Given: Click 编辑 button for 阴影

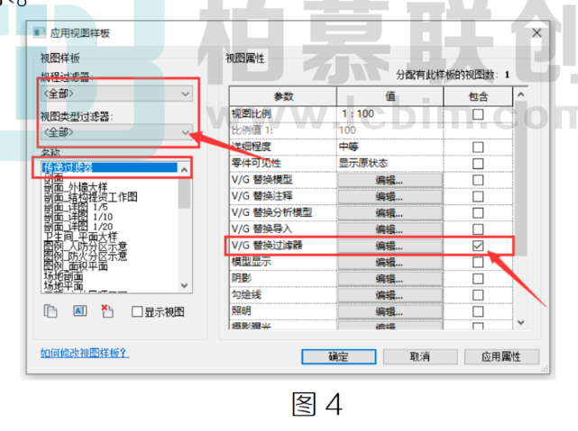Looking at the screenshot, I should pos(390,279).
